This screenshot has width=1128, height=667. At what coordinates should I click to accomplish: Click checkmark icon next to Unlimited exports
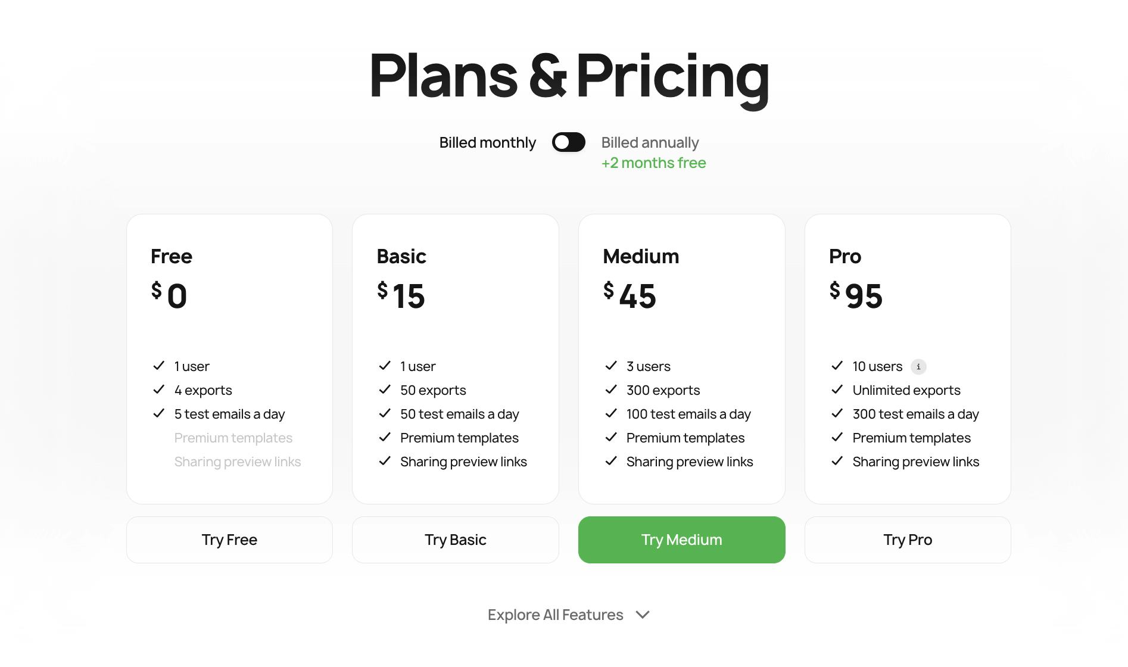[x=837, y=389]
